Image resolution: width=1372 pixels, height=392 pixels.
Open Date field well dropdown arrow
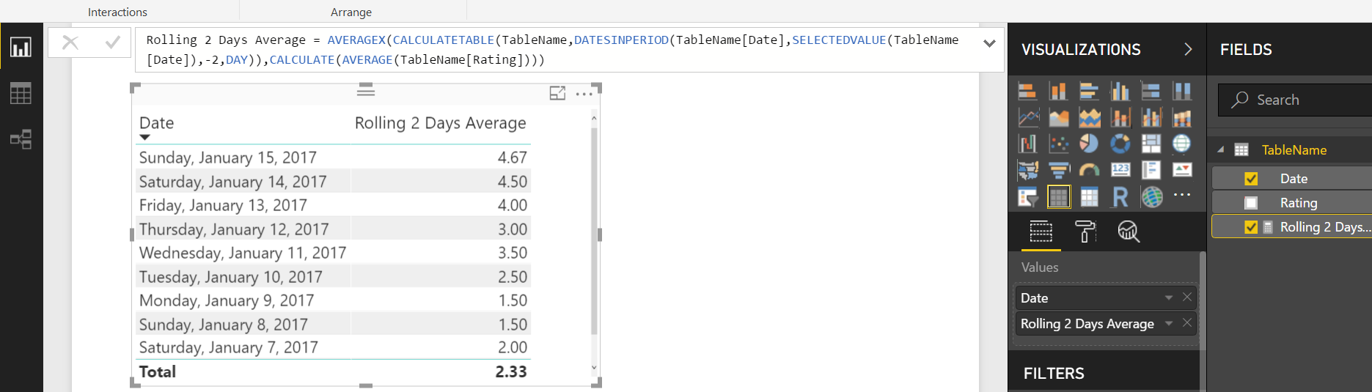(1169, 297)
